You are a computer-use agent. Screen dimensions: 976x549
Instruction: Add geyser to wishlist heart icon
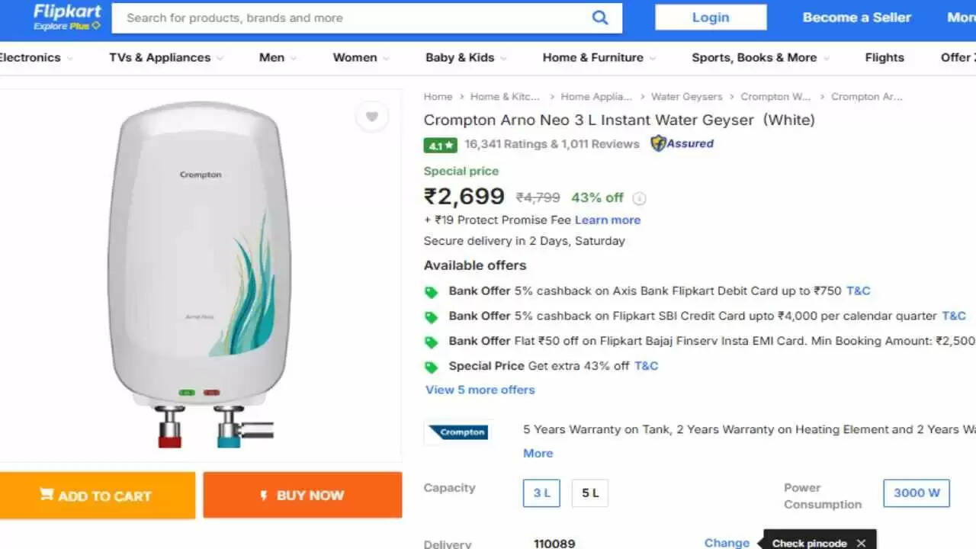(372, 117)
